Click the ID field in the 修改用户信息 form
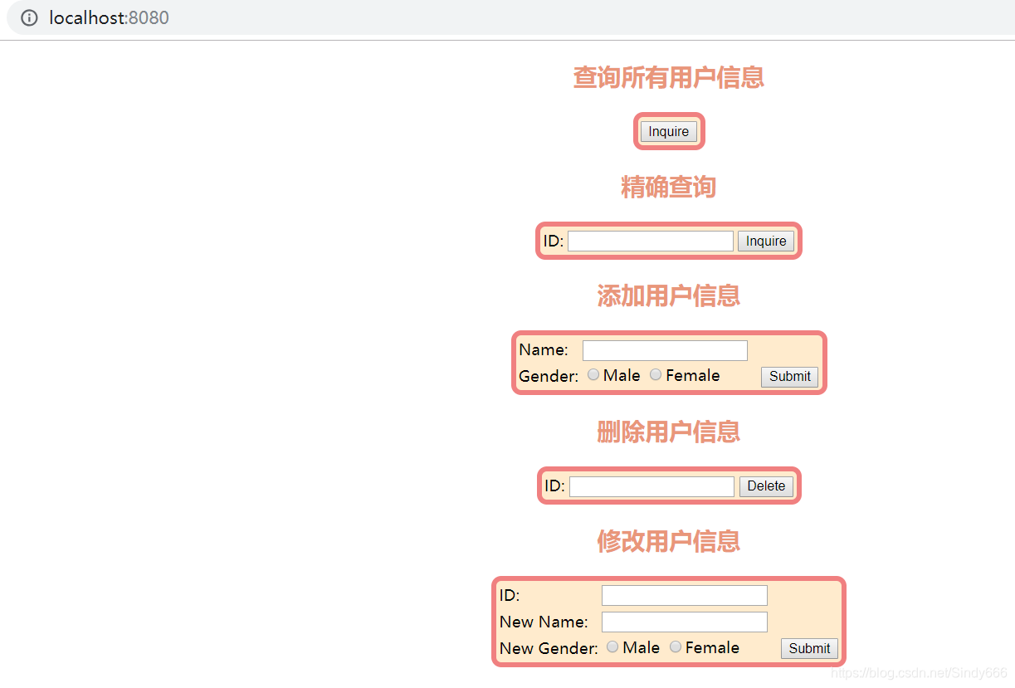The height and width of the screenshot is (688, 1015). [x=684, y=595]
